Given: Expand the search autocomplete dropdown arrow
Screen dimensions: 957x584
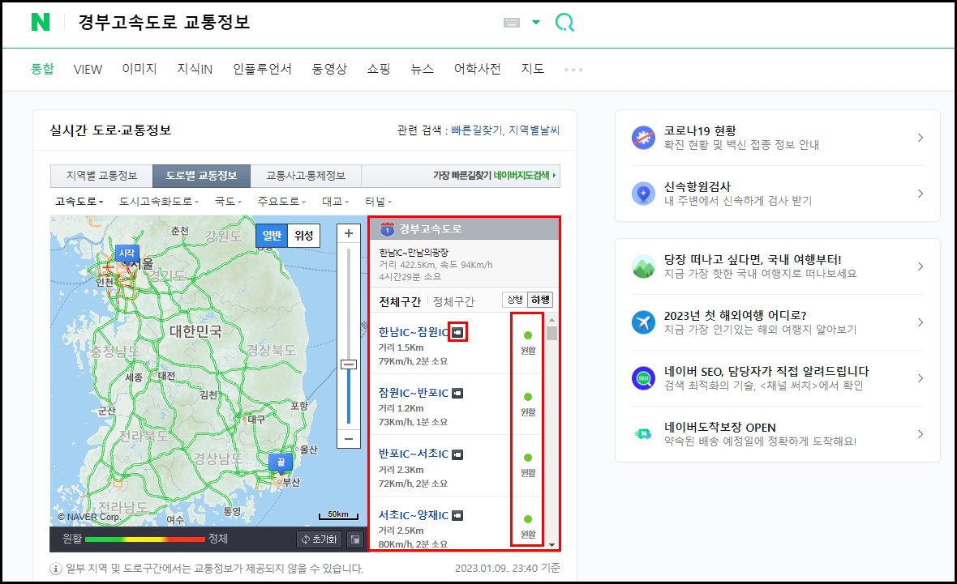Looking at the screenshot, I should (536, 23).
